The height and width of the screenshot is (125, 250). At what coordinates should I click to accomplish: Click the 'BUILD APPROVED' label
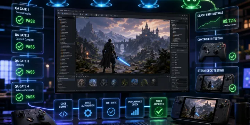coord(159,102)
